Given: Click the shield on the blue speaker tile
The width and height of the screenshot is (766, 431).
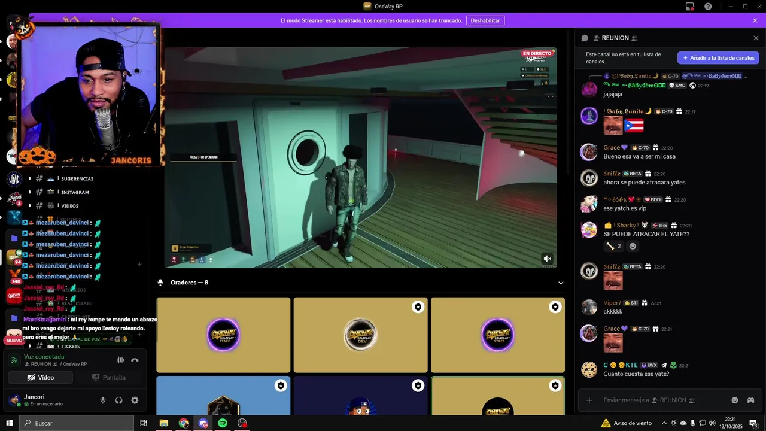Looking at the screenshot, I should [281, 386].
